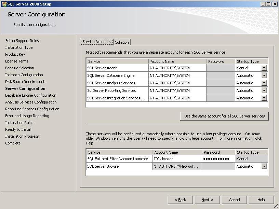Edit account name for SQL Server Analysis Services
Screen dimensions: 279x209
(177, 83)
